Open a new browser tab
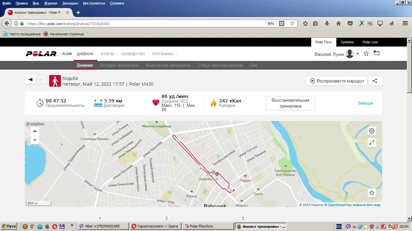 point(78,13)
